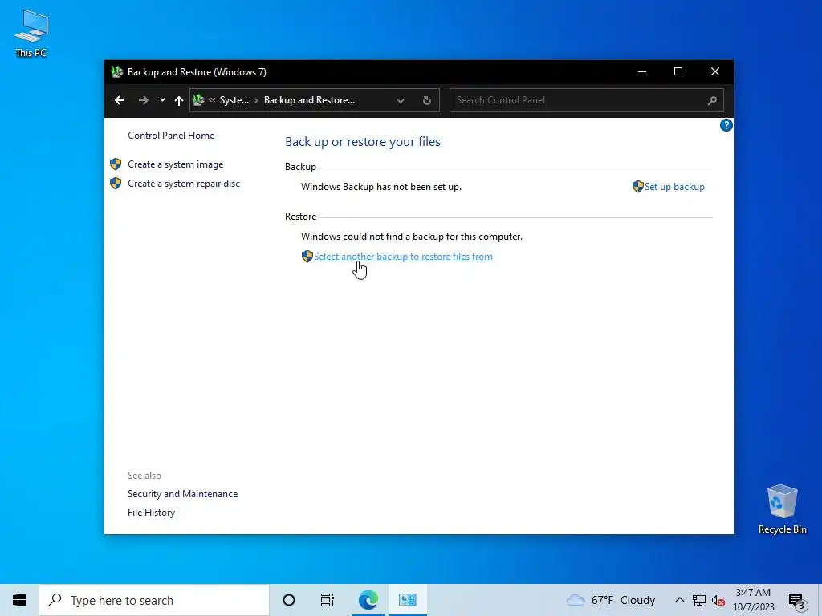This screenshot has height=616, width=822.
Task: Click shield icon beside Set up backup
Action: click(x=637, y=187)
